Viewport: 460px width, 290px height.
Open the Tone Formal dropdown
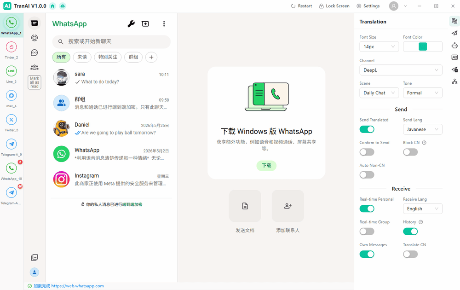[422, 93]
